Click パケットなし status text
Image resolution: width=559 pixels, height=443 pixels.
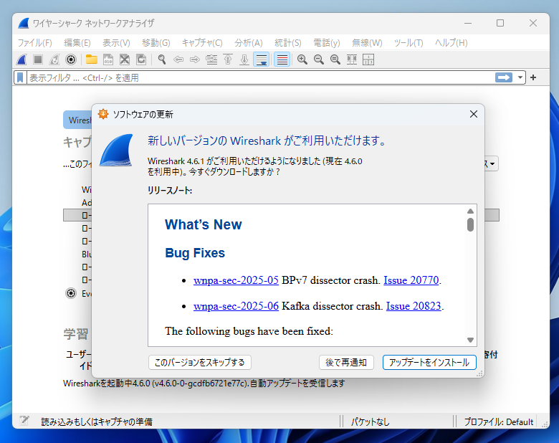pos(370,422)
